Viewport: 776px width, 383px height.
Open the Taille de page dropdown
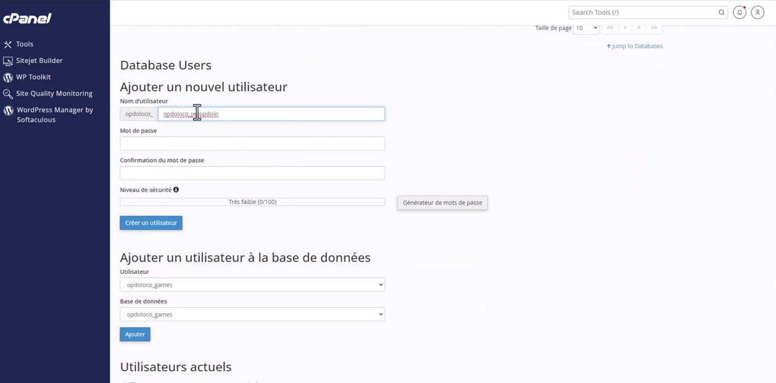[x=585, y=27]
